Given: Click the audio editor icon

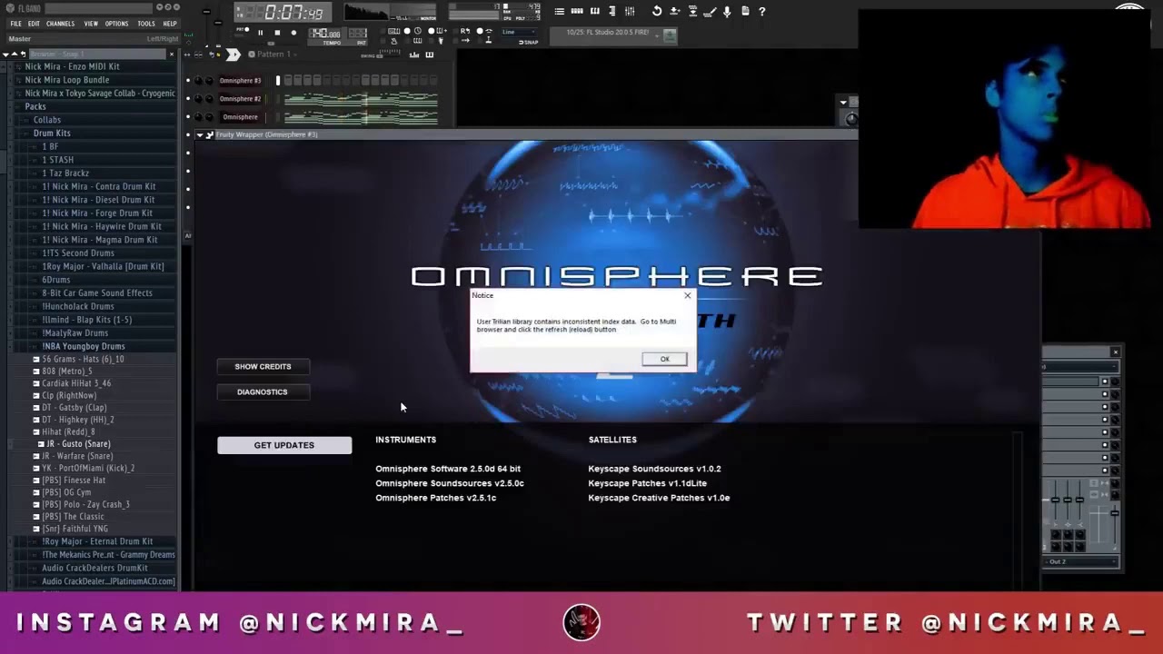Looking at the screenshot, I should [710, 11].
